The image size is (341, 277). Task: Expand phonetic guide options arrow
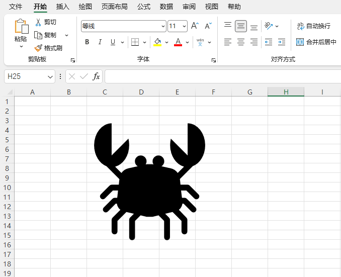click(209, 42)
